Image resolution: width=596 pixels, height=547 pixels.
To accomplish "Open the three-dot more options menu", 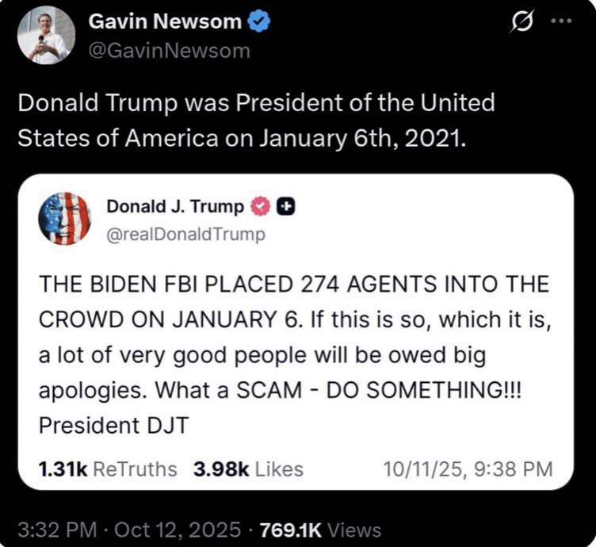I will click(x=561, y=21).
